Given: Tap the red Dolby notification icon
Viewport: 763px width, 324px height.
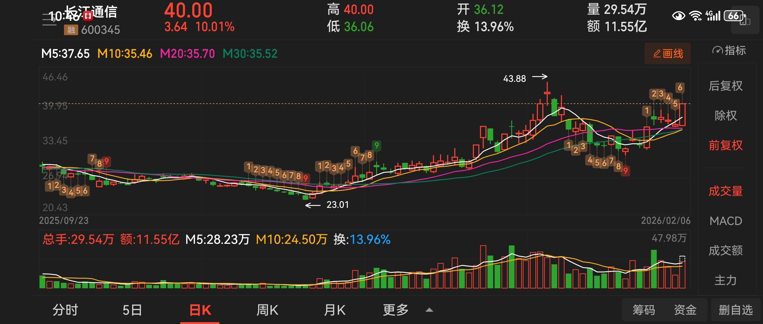Looking at the screenshot, I should coord(88,16).
